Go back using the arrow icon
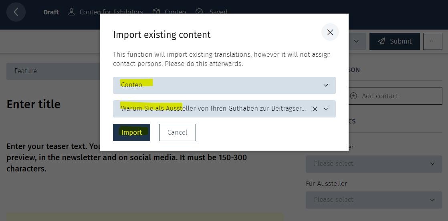 16,12
